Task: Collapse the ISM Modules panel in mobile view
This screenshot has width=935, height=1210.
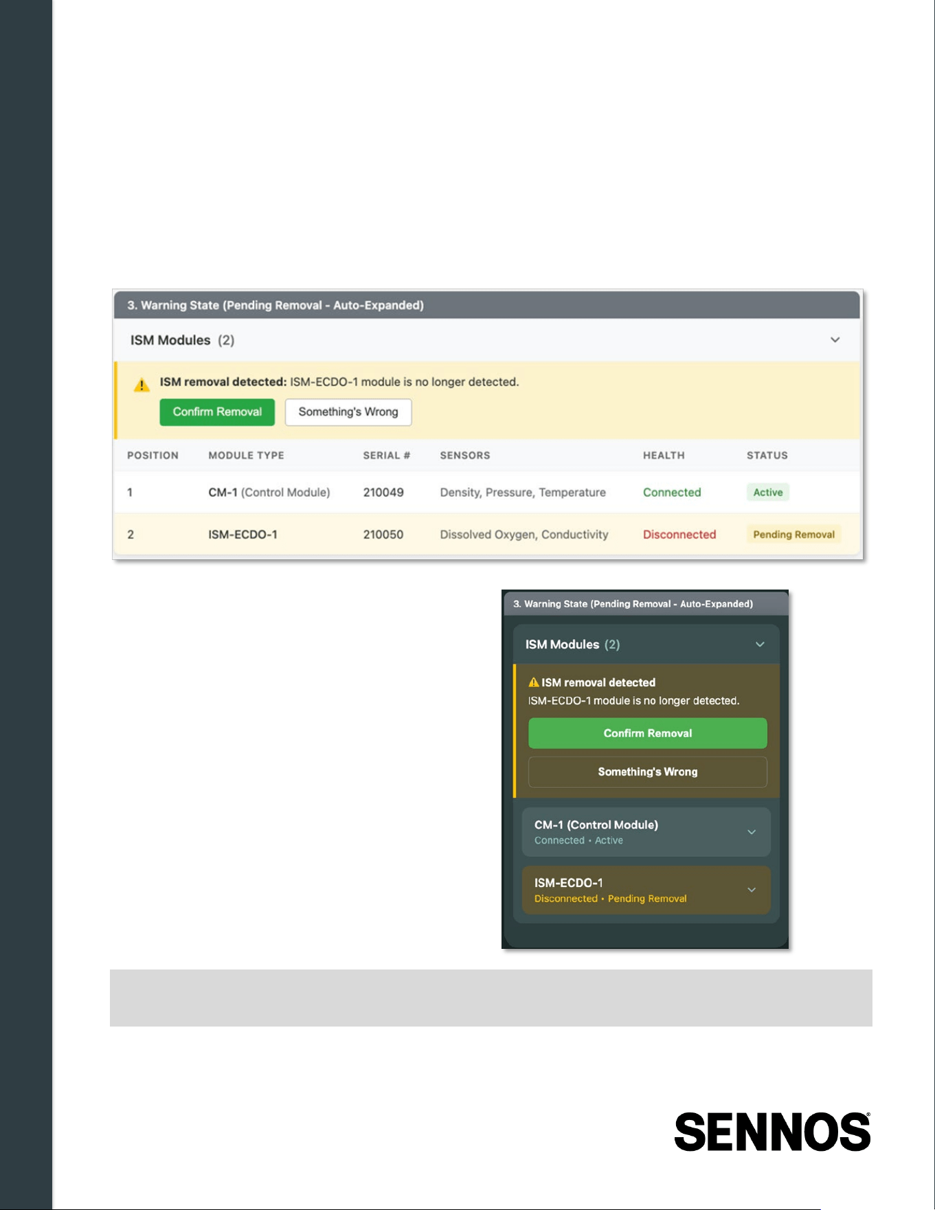Action: click(760, 645)
